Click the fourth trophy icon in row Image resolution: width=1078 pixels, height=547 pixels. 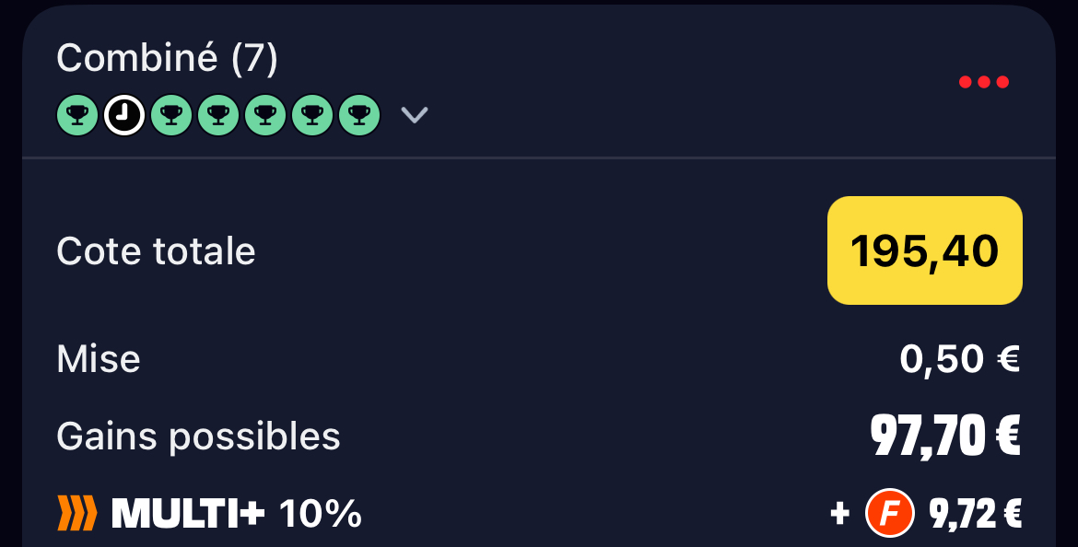pyautogui.click(x=218, y=115)
